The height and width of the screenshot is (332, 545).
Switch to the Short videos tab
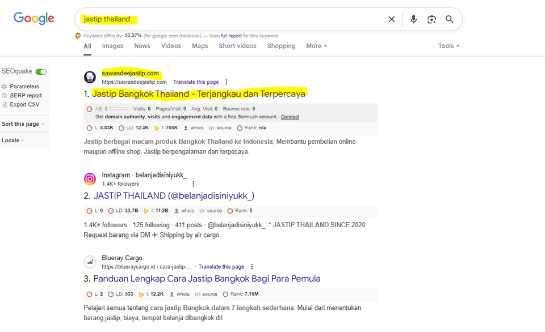click(x=237, y=46)
